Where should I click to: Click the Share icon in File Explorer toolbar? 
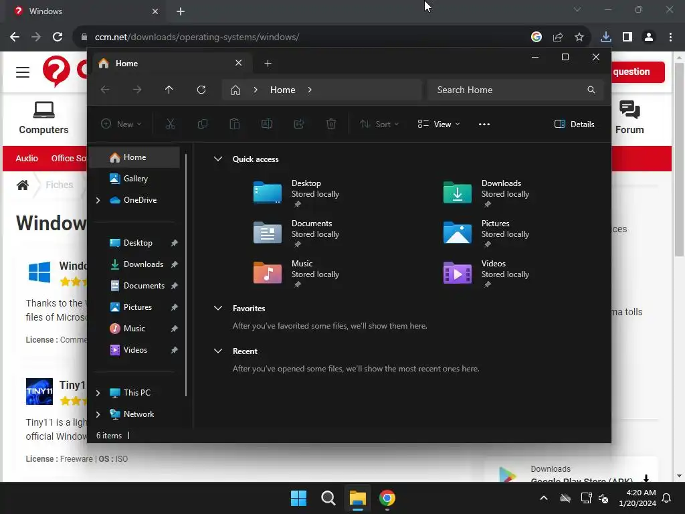point(299,124)
